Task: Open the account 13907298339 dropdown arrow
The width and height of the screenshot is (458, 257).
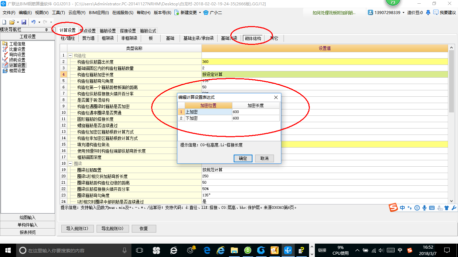Action: coord(403,12)
